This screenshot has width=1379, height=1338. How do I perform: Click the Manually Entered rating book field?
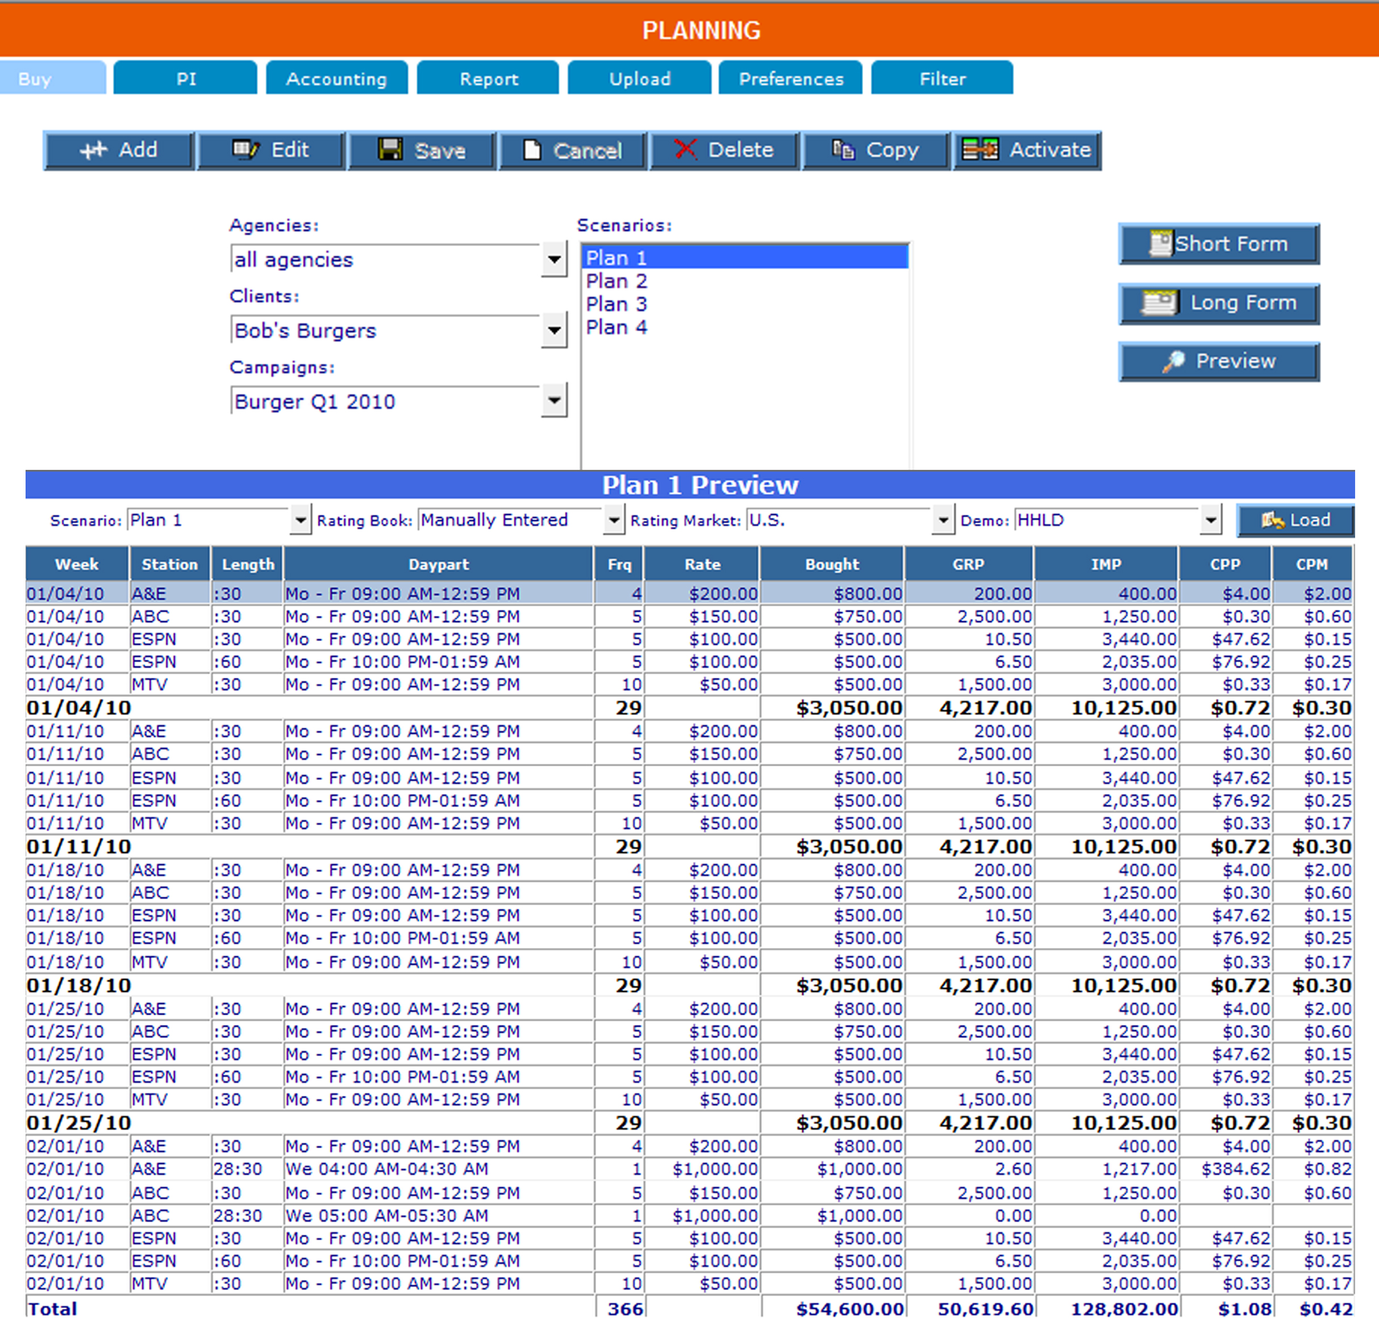[511, 520]
